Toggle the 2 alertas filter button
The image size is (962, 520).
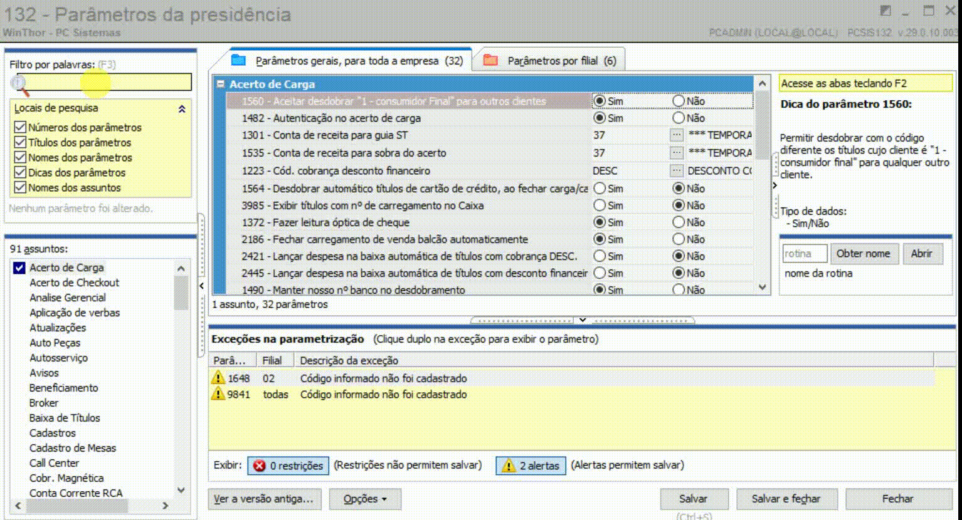pos(531,465)
